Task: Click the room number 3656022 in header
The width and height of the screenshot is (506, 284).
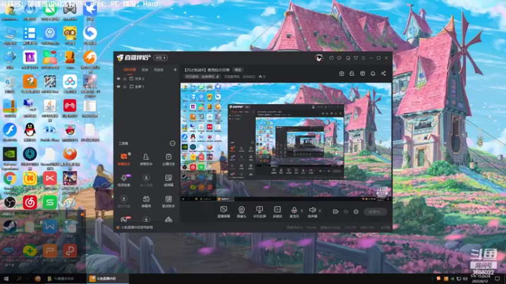Action: (x=249, y=76)
